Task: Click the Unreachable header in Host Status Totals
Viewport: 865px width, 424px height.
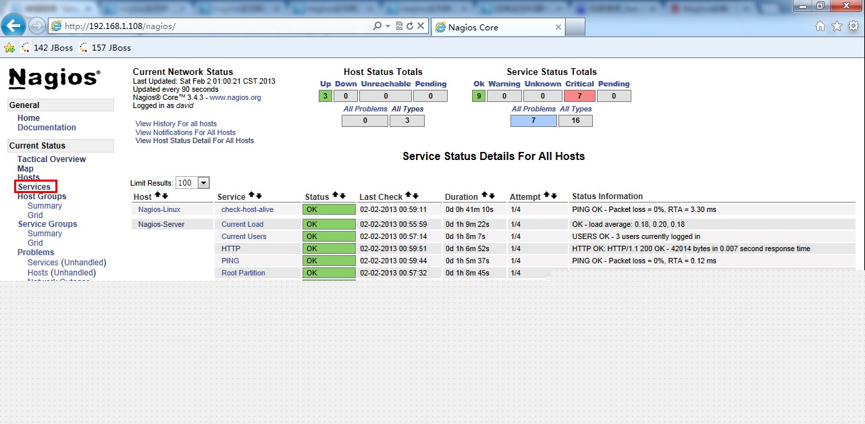Action: (386, 84)
